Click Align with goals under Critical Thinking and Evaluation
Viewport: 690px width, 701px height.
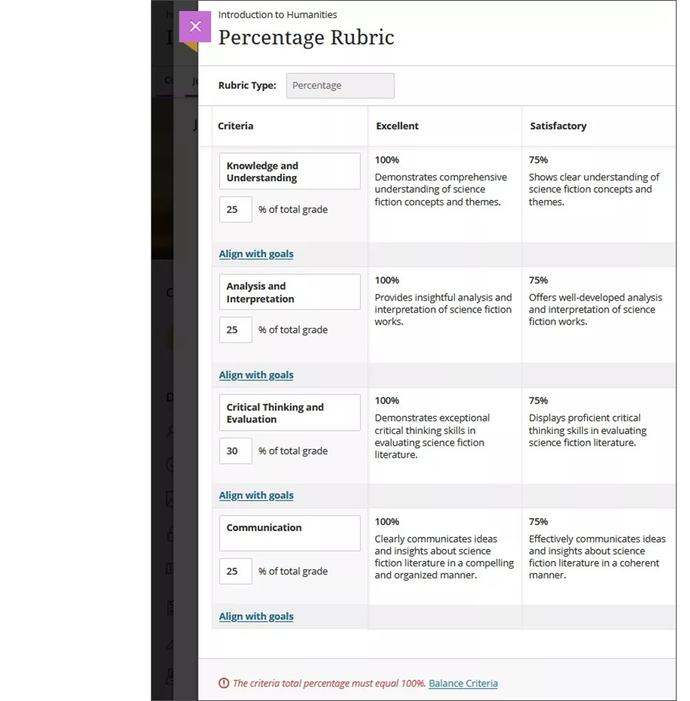[256, 495]
